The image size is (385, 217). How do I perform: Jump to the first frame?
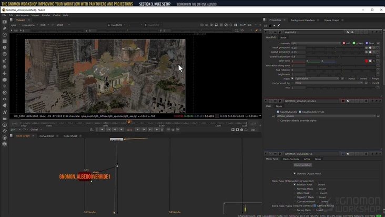click(x=102, y=130)
